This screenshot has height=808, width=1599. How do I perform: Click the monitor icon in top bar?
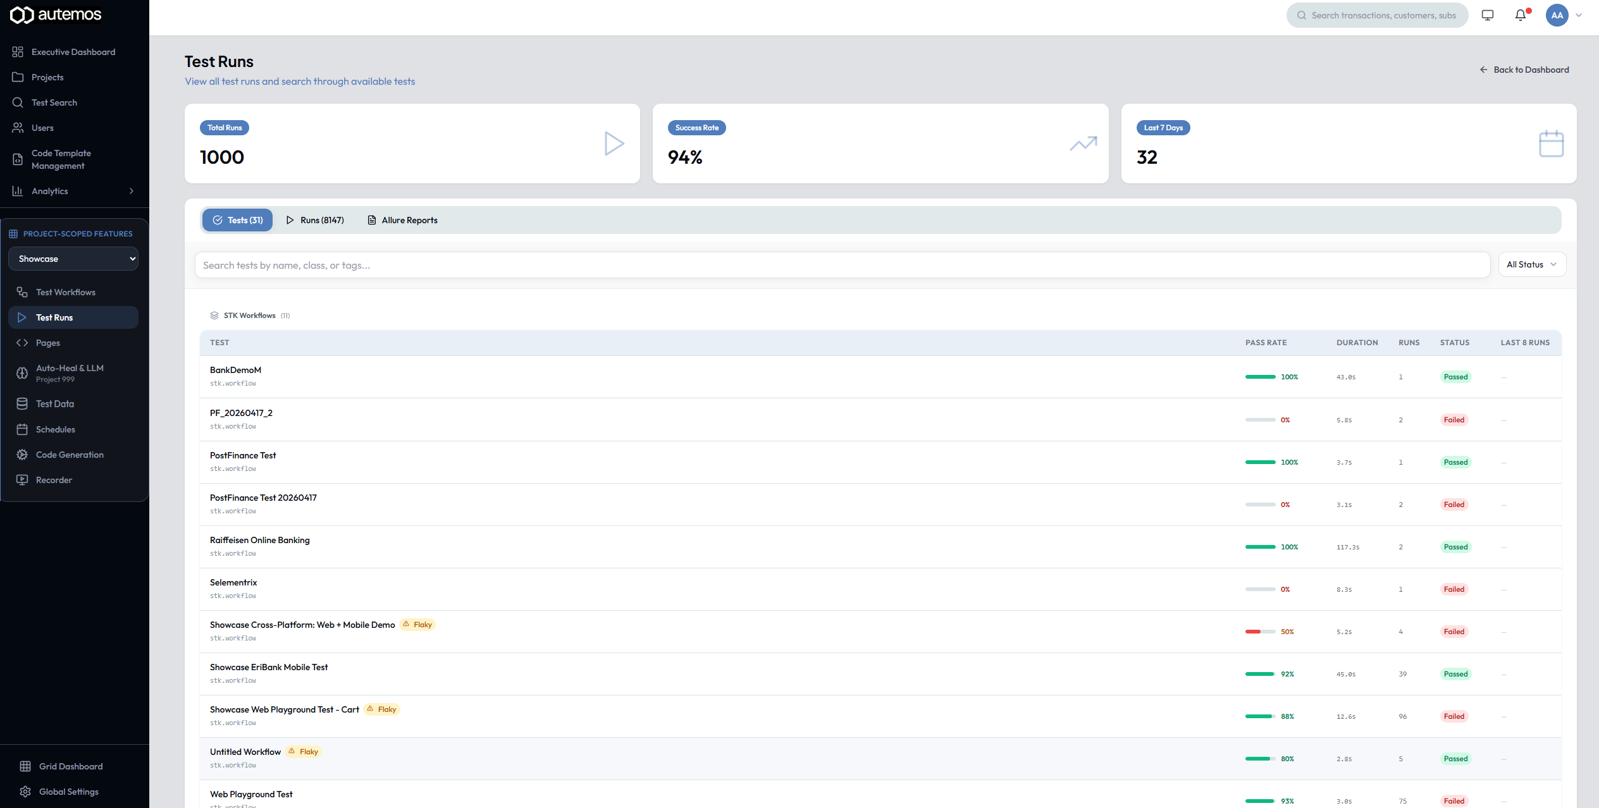click(x=1488, y=15)
